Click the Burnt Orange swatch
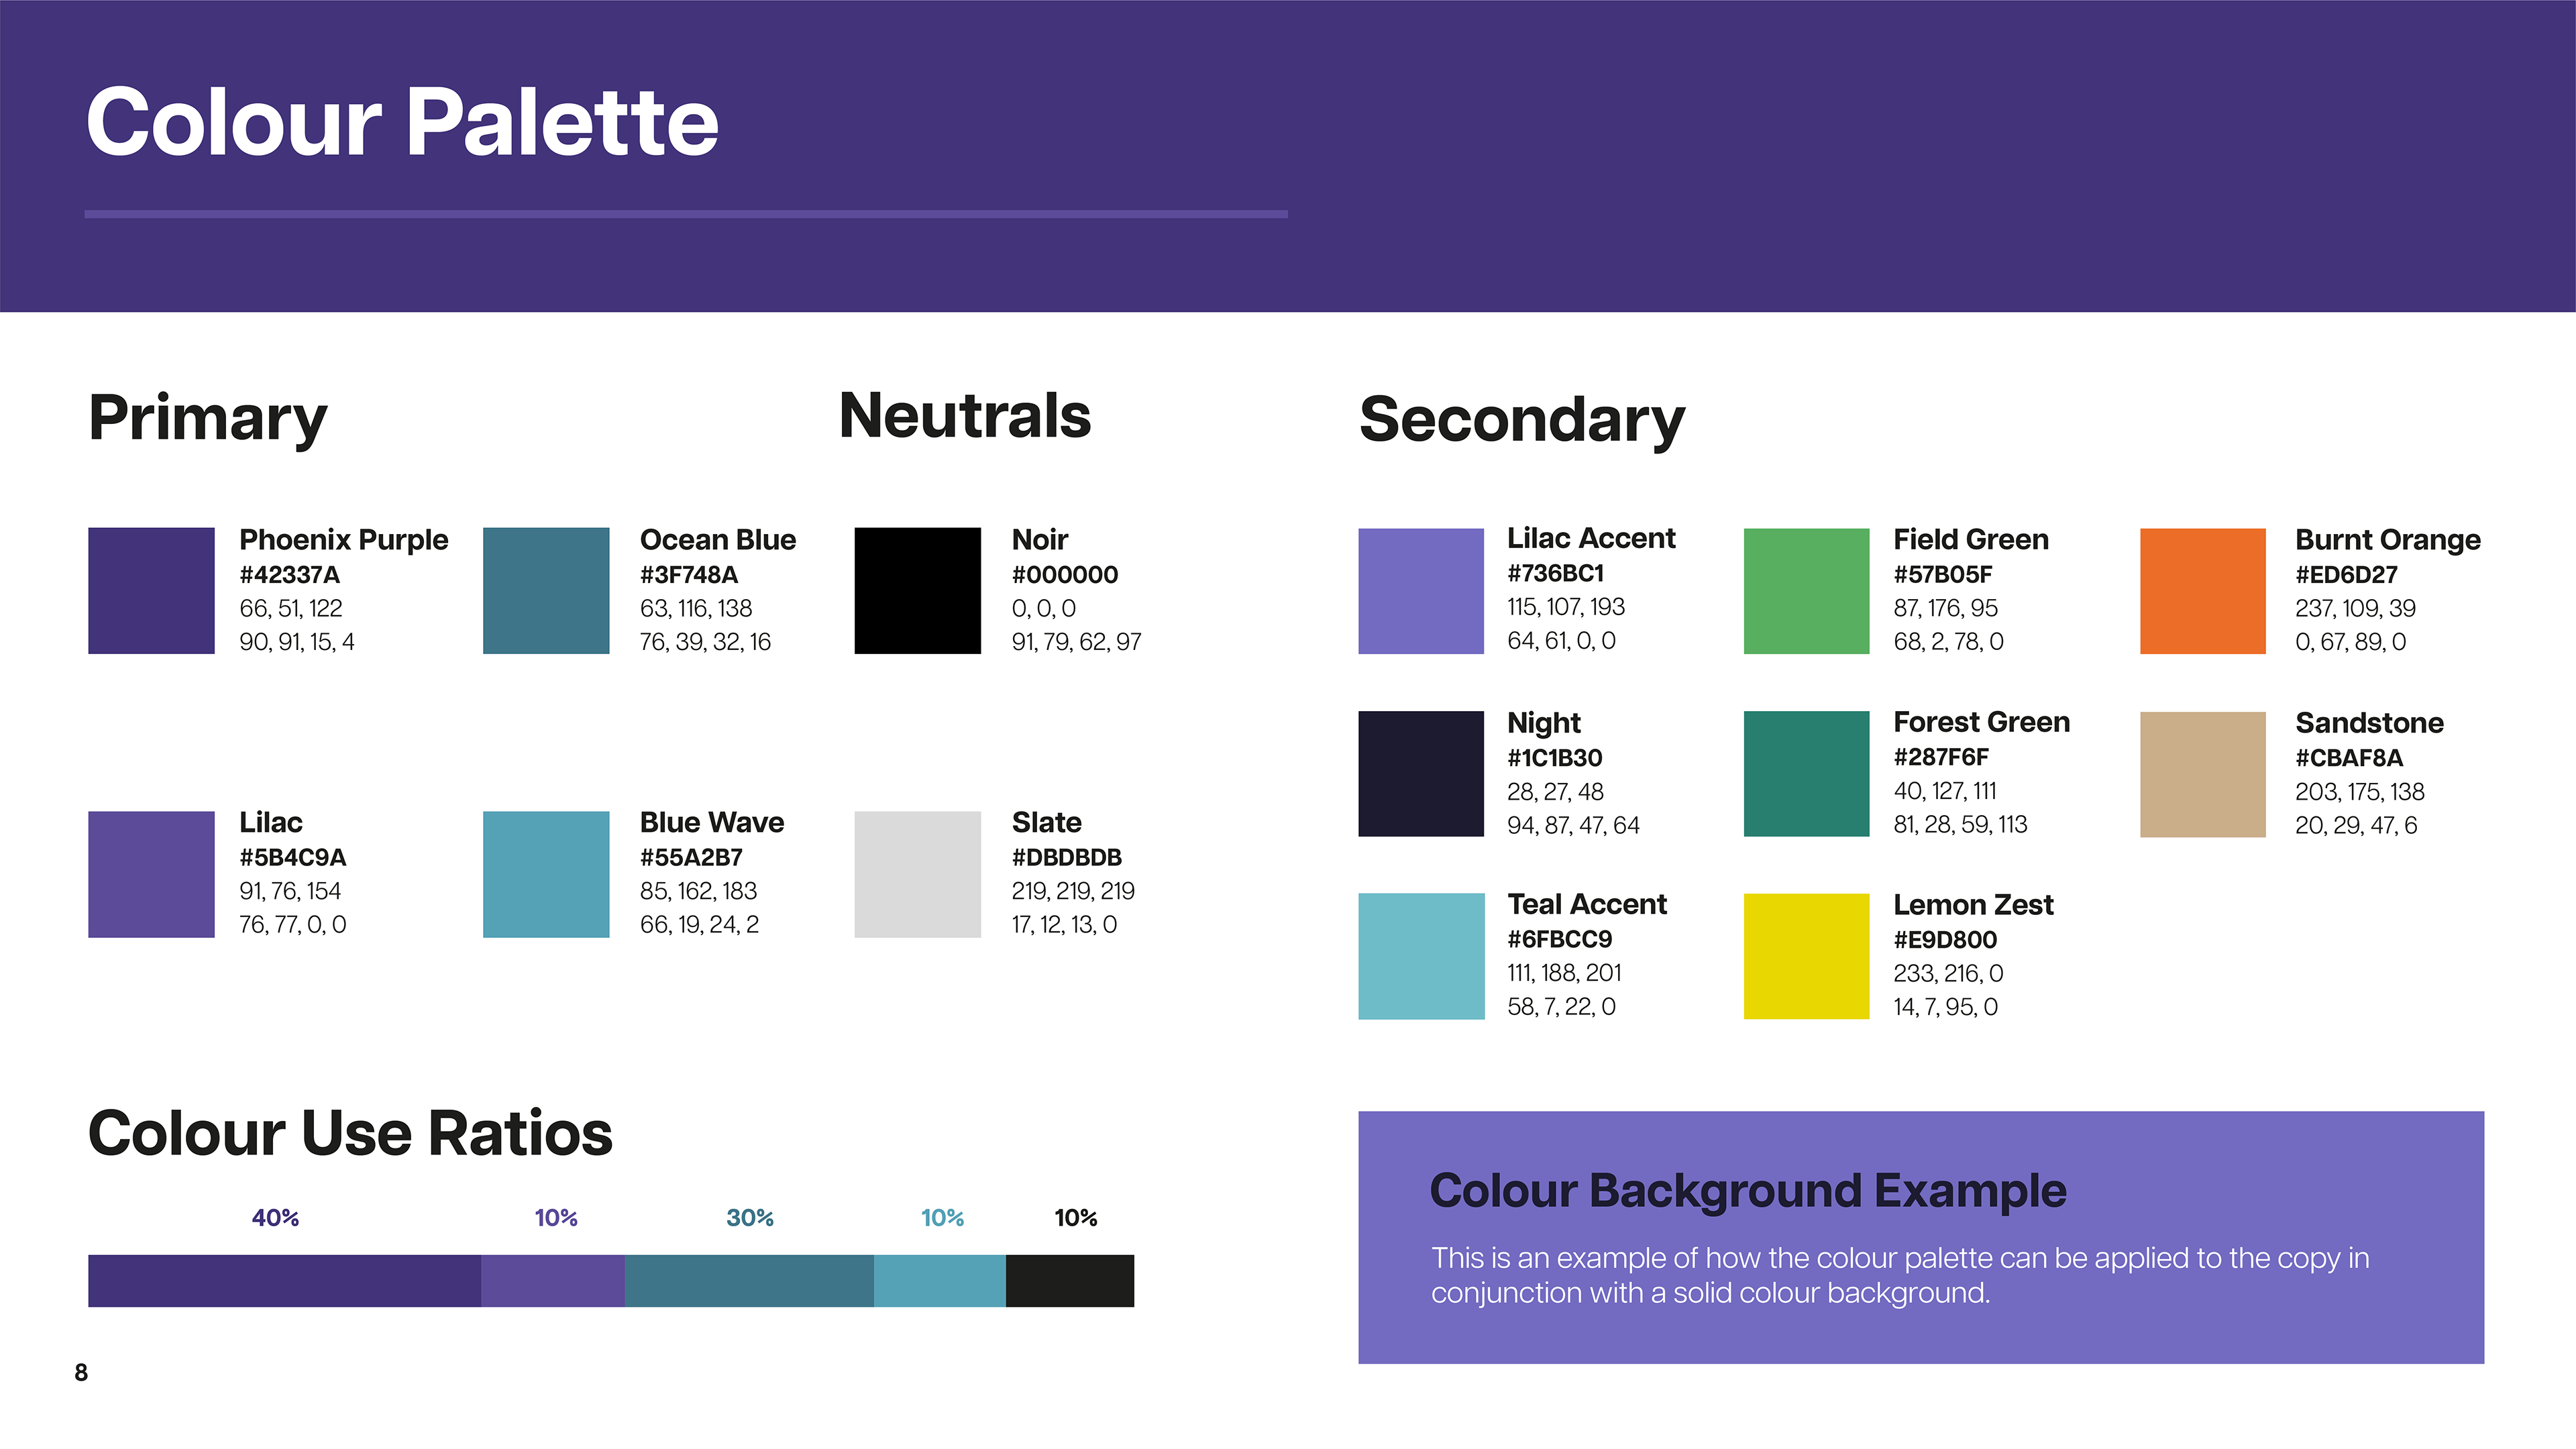 pyautogui.click(x=2203, y=591)
